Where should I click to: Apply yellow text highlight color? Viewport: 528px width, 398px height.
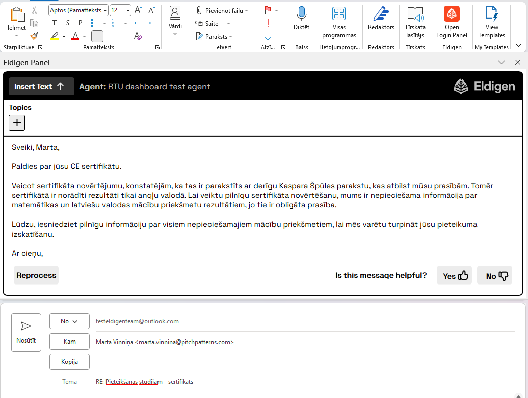(x=55, y=36)
